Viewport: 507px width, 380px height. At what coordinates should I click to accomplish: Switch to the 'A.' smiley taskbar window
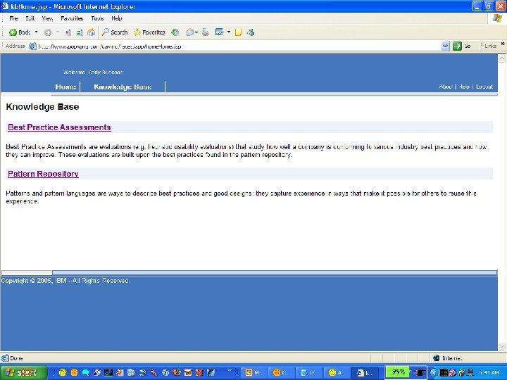pos(336,372)
